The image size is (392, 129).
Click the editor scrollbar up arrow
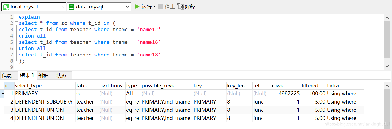[387, 17]
